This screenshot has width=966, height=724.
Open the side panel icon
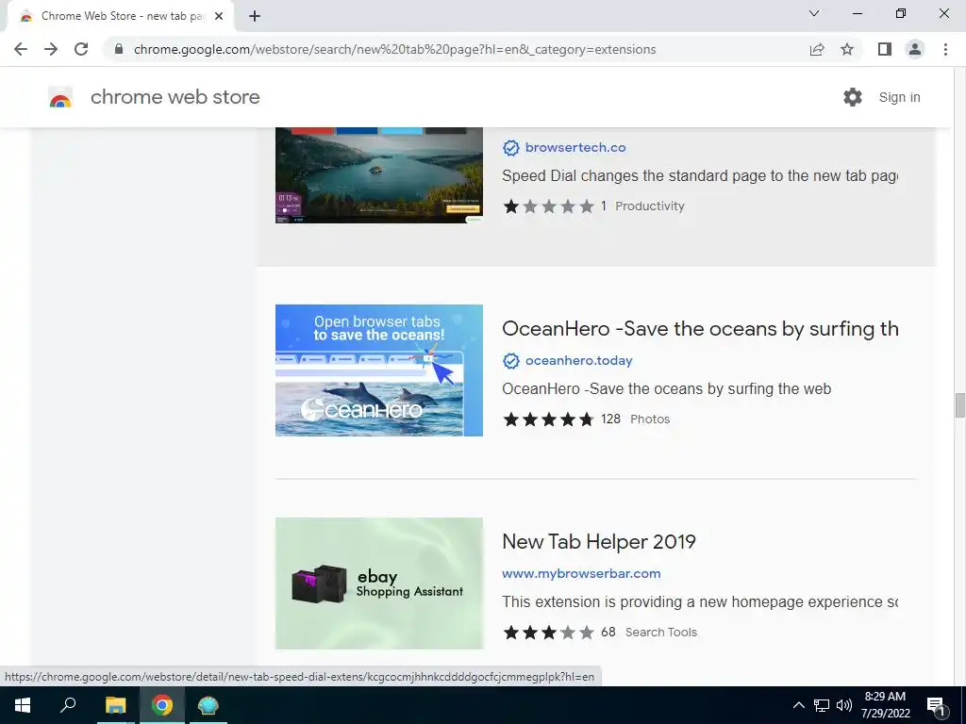[x=885, y=49]
